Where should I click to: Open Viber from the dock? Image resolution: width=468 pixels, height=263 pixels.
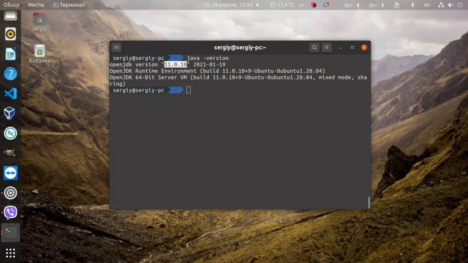point(10,212)
